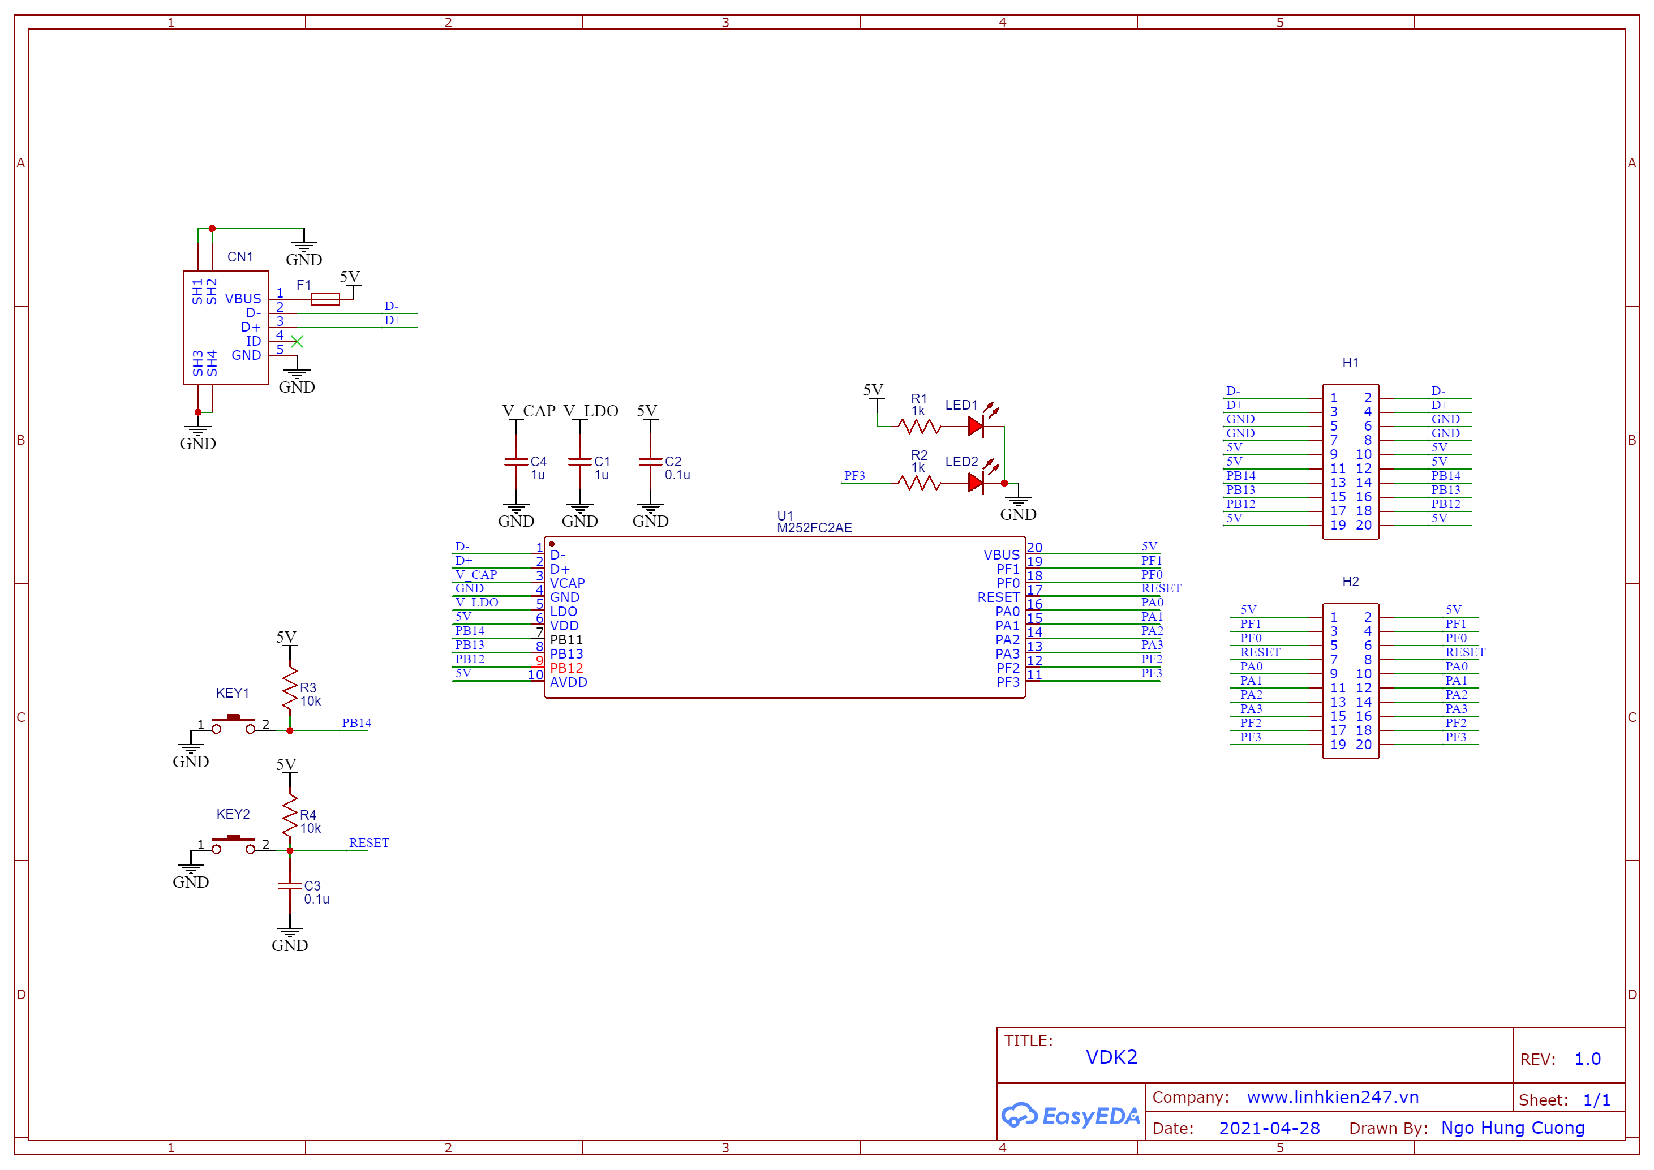The height and width of the screenshot is (1170, 1654).
Task: Click the Ngo Hung Cuong author text
Action: pyautogui.click(x=1512, y=1128)
